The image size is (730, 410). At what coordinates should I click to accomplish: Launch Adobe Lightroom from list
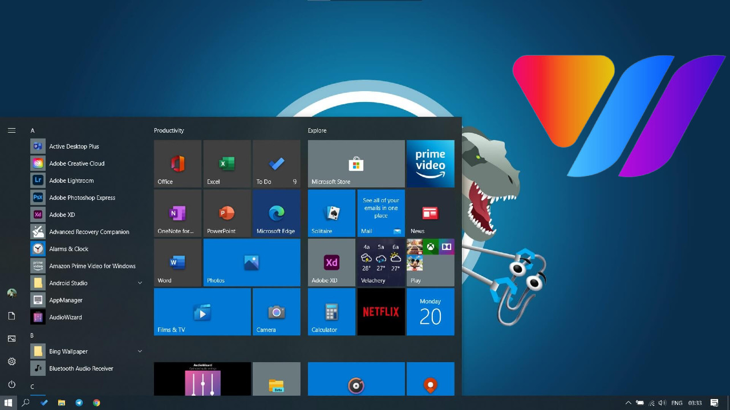pyautogui.click(x=87, y=181)
